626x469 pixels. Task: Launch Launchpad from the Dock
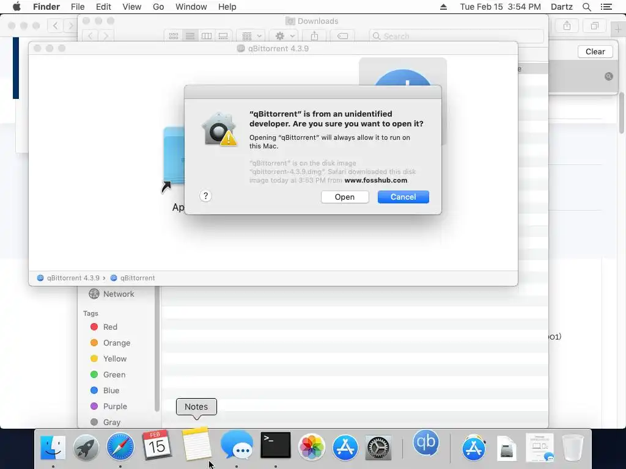[x=86, y=446]
